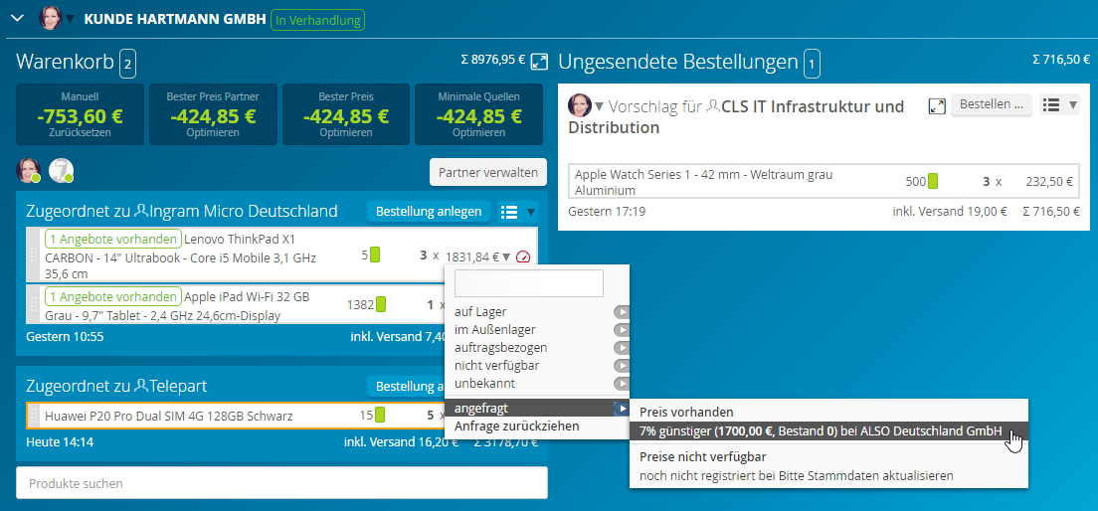
Task: Click the drag handle on Huawei P20 row
Action: coord(34,416)
